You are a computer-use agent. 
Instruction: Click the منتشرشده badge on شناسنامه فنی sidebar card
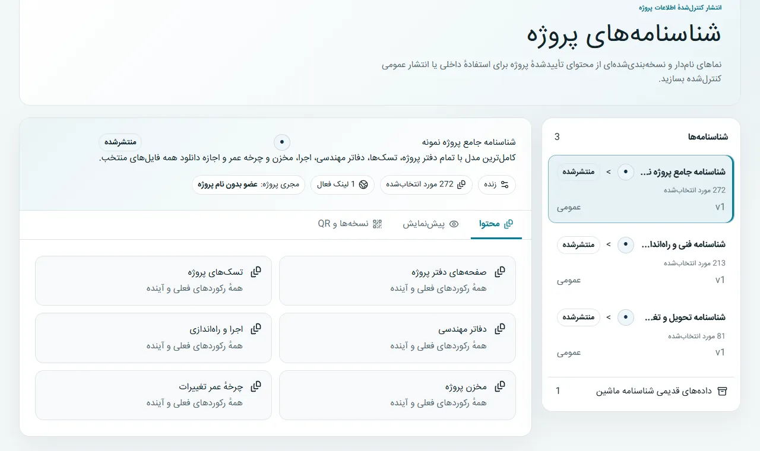[578, 244]
